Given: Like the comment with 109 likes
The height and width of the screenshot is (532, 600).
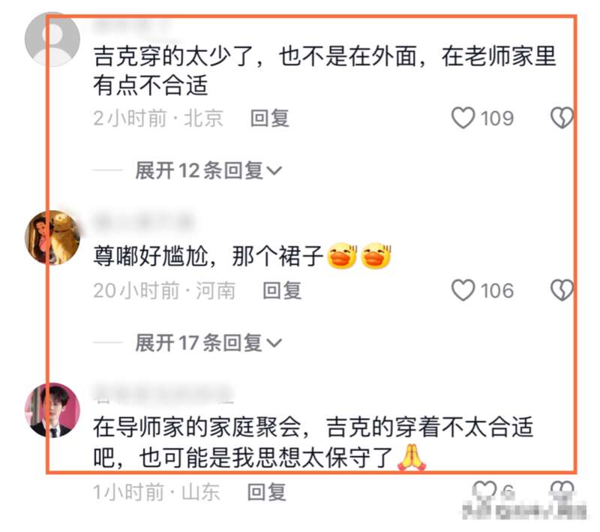Looking at the screenshot, I should pyautogui.click(x=463, y=118).
